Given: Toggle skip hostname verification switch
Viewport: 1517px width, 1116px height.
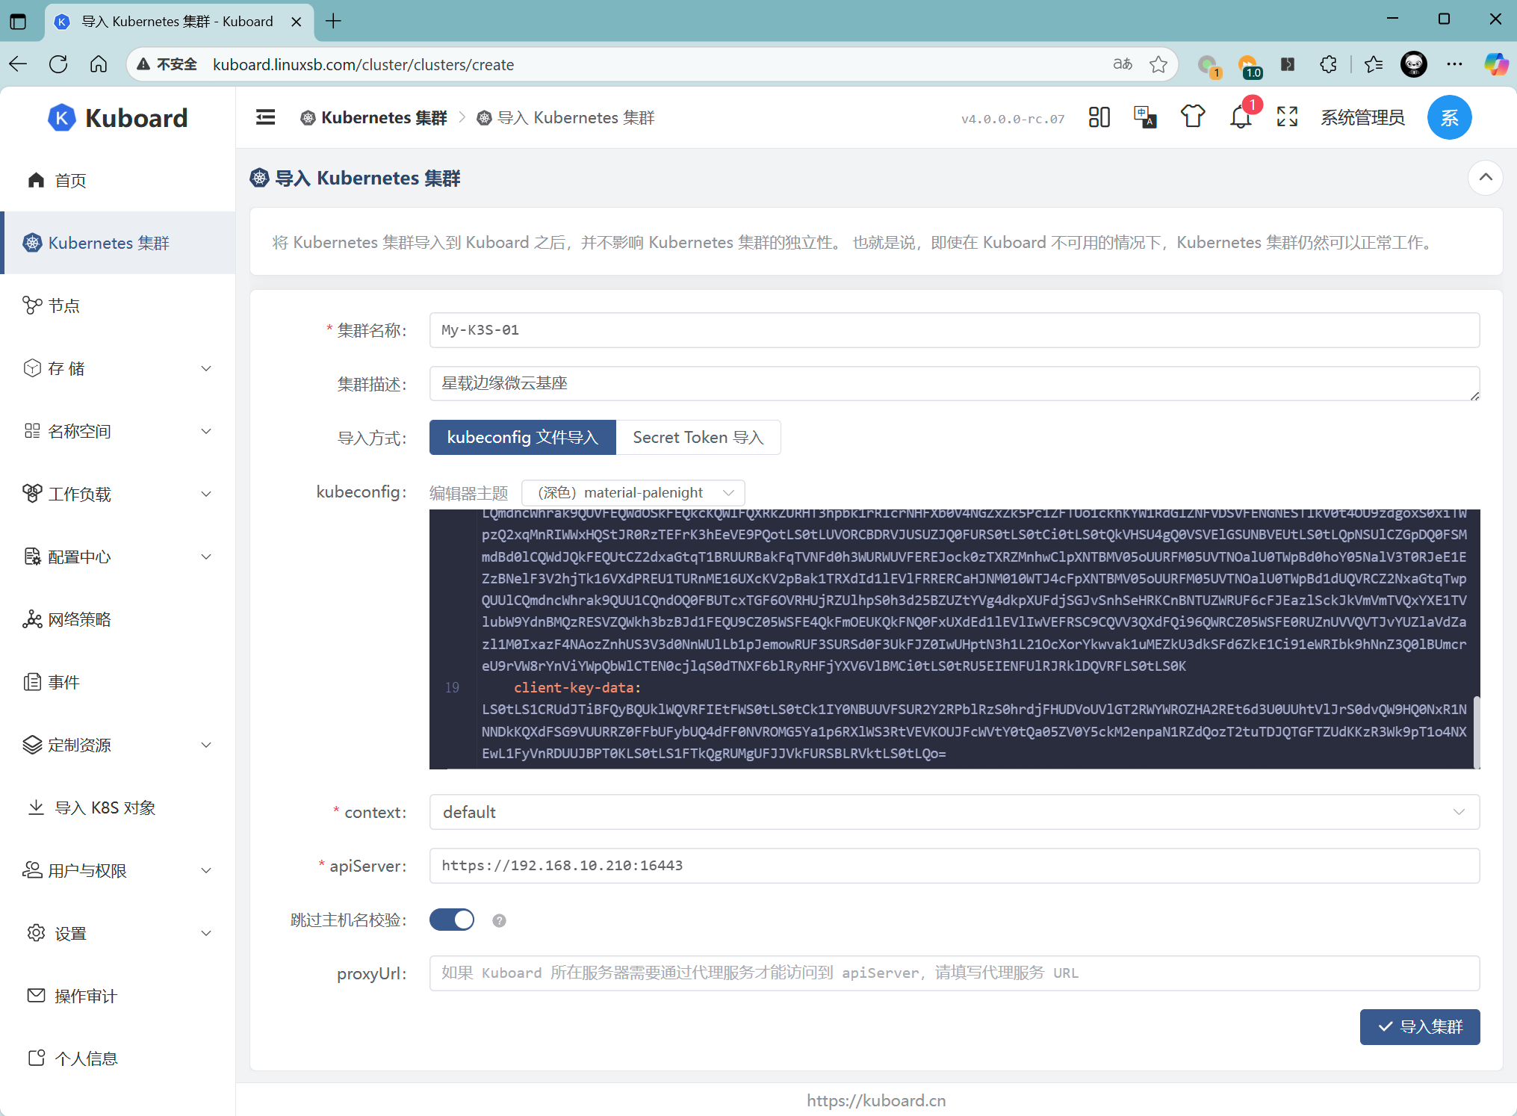Looking at the screenshot, I should coord(452,920).
